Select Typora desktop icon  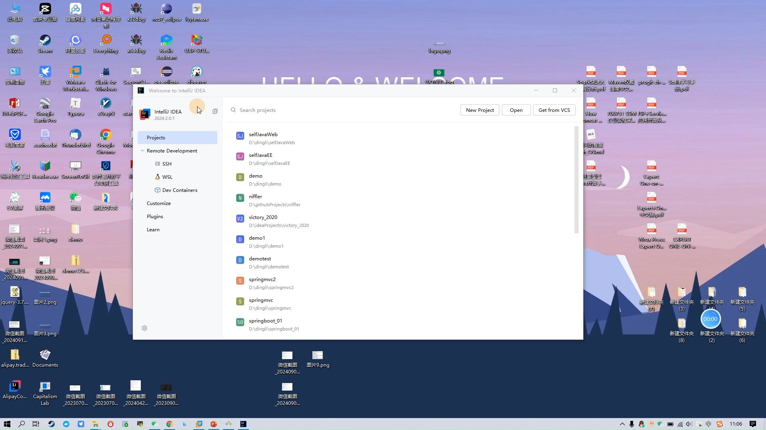(75, 107)
